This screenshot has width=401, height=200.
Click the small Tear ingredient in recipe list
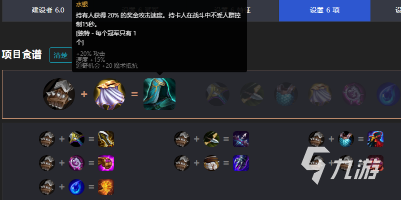[x=76, y=187]
